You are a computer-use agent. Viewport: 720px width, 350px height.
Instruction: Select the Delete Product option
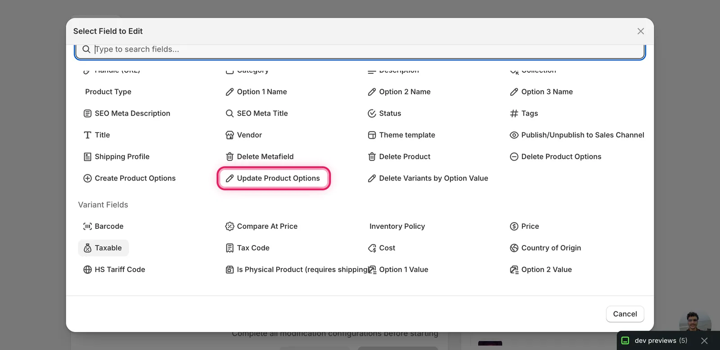[400, 157]
